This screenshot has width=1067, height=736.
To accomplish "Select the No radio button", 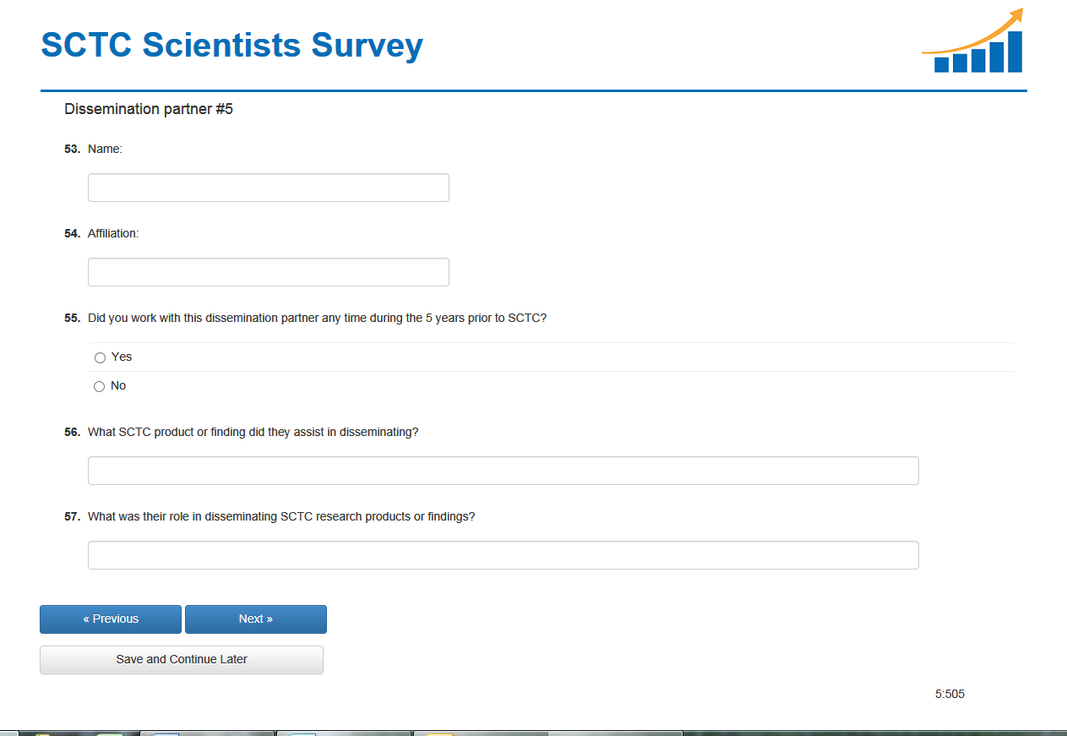I will [100, 386].
